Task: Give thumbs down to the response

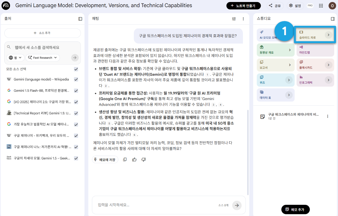Action: [x=144, y=159]
